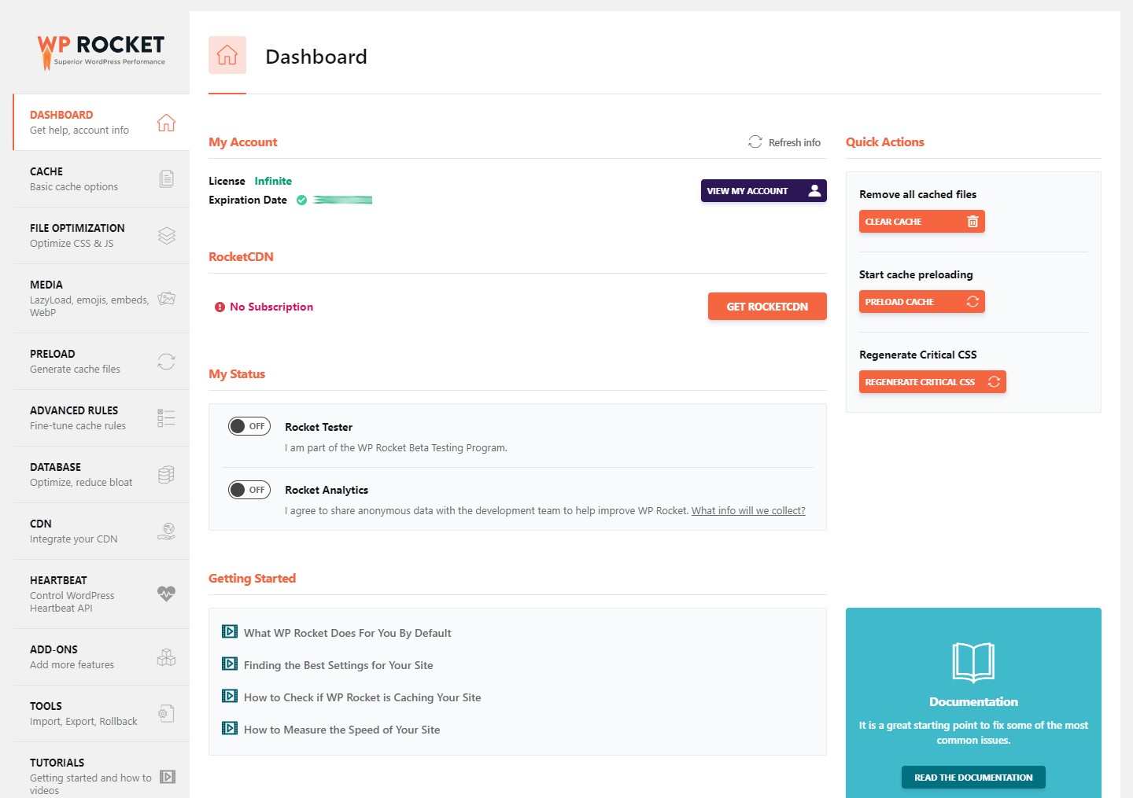The height and width of the screenshot is (798, 1133).
Task: Click the Clear Cache button
Action: point(921,222)
